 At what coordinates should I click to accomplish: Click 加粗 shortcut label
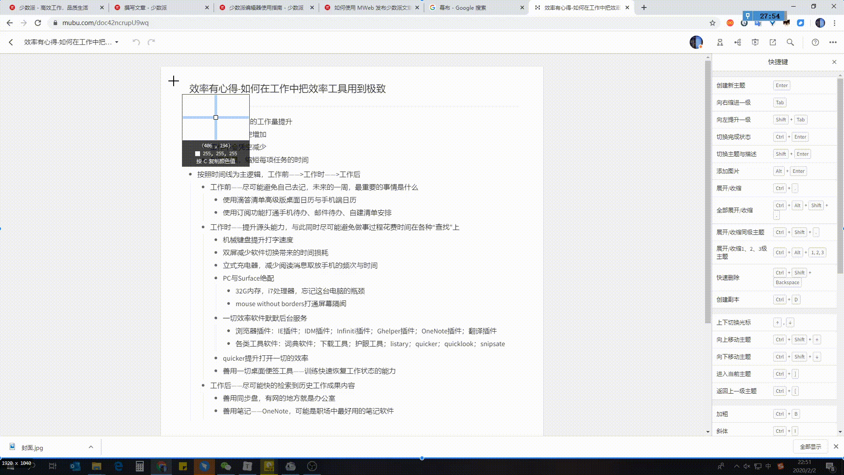722,414
